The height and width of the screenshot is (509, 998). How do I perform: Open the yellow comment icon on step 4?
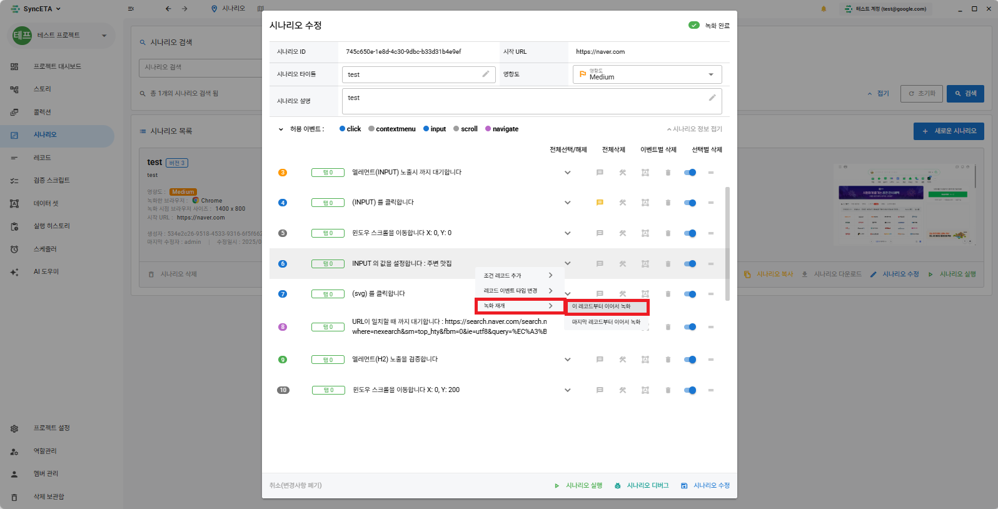(x=600, y=203)
